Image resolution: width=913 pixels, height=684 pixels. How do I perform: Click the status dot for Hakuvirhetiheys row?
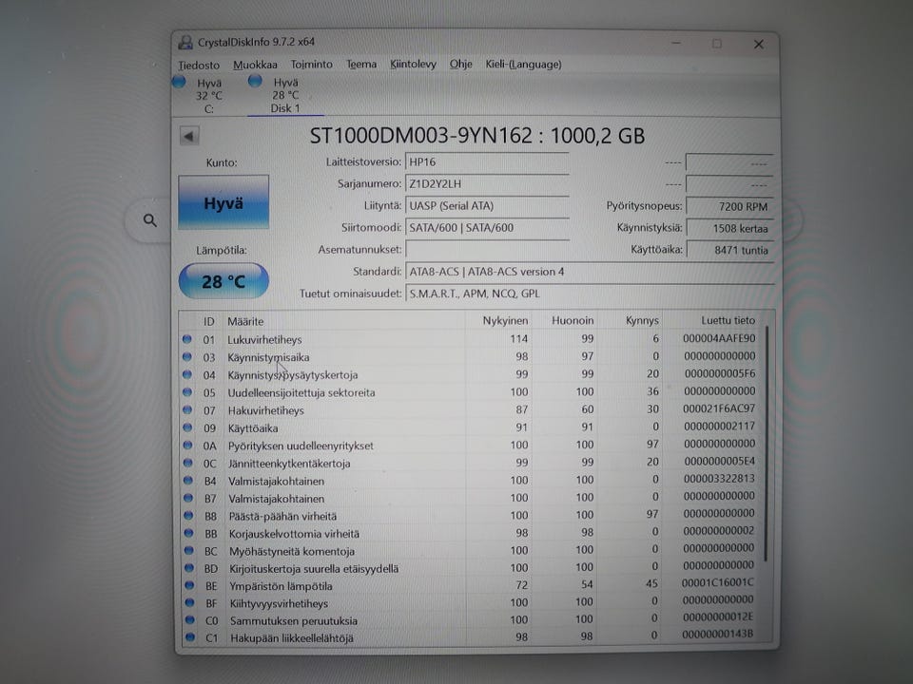[x=187, y=409]
